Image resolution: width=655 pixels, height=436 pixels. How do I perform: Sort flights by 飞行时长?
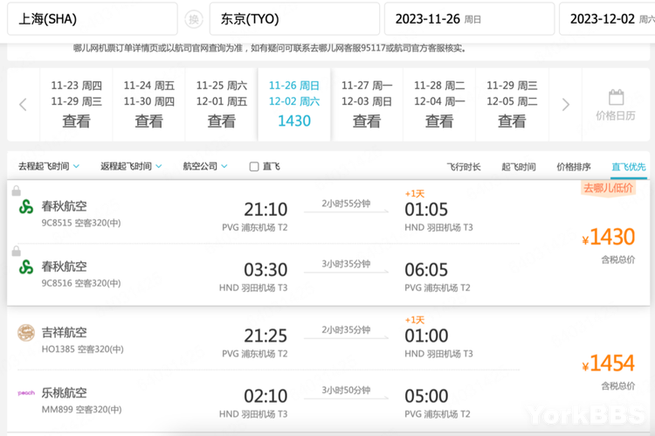464,167
